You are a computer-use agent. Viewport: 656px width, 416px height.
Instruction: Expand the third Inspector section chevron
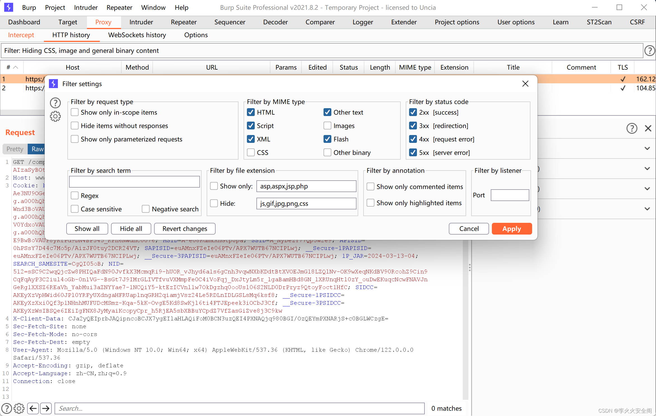point(647,189)
